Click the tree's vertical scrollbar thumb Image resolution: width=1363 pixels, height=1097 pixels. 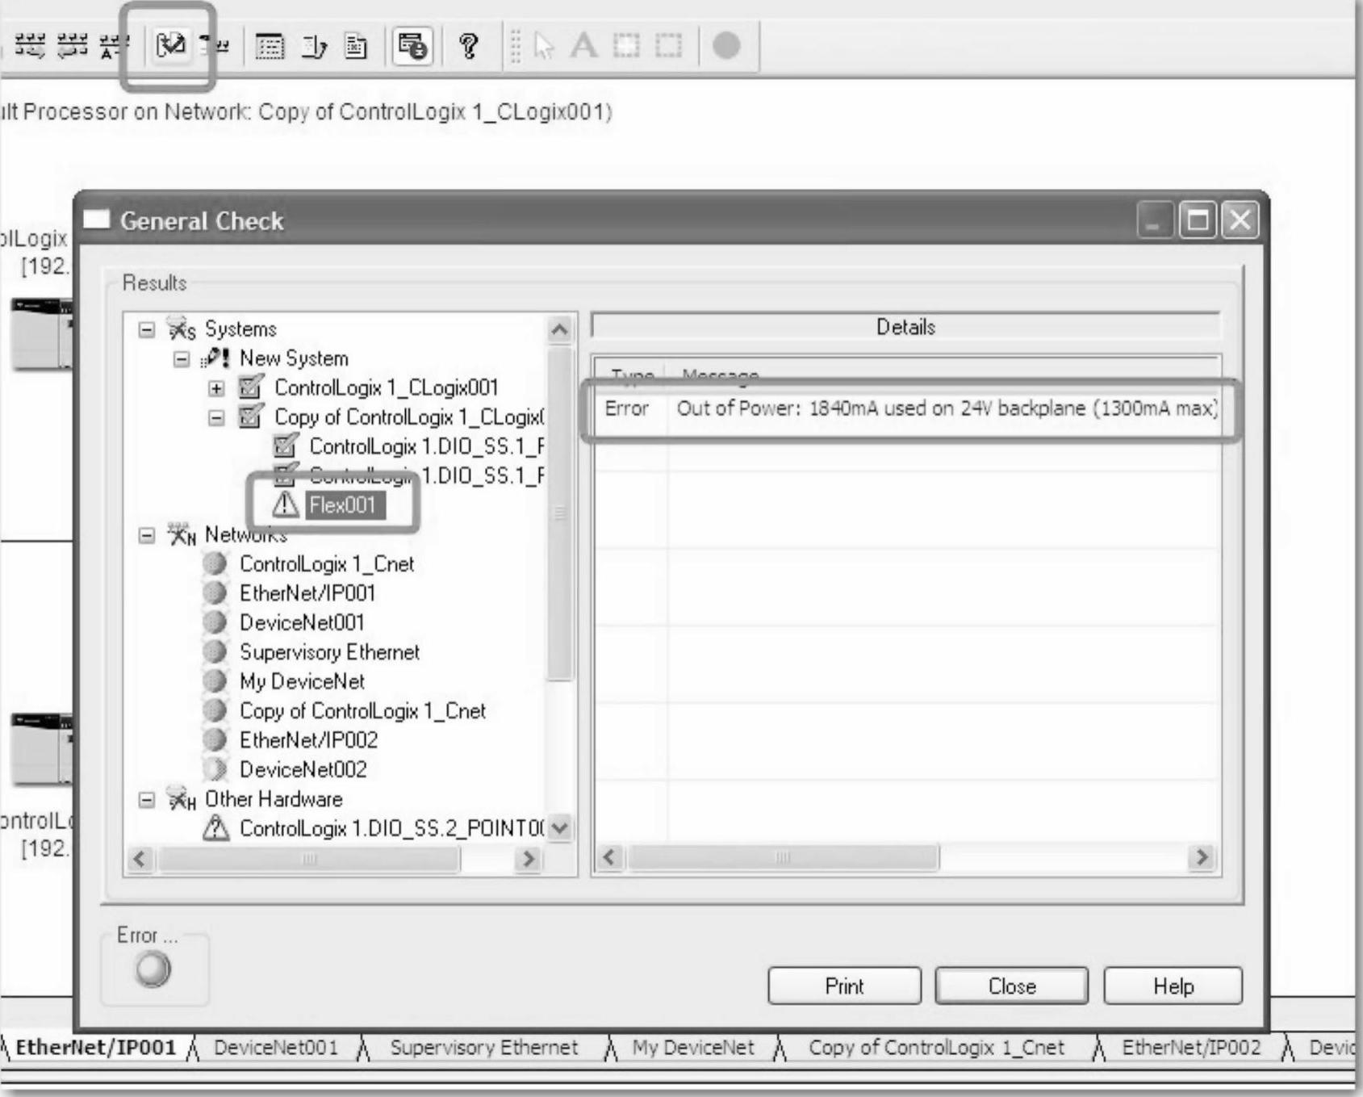[x=560, y=513]
